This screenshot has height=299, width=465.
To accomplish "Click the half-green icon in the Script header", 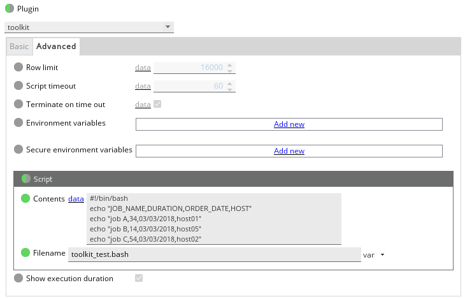I will point(26,179).
